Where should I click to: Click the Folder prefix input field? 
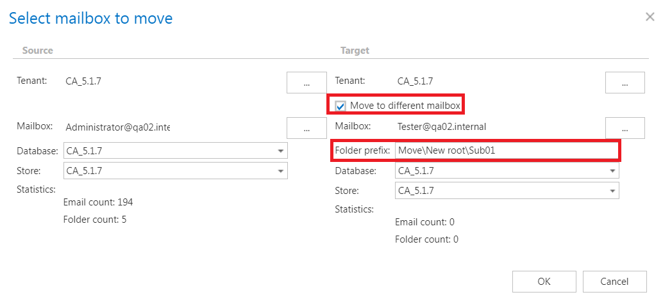click(x=505, y=150)
